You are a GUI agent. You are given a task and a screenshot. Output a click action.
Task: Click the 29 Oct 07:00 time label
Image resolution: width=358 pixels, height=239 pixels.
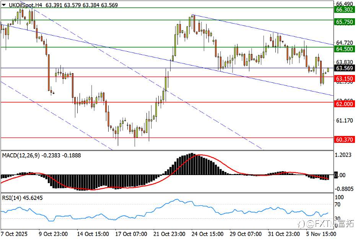245,234
